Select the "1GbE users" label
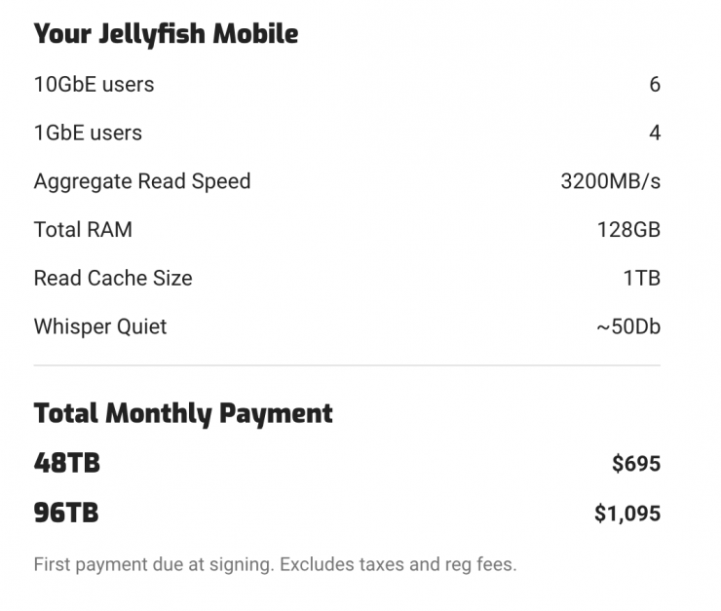 point(88,133)
